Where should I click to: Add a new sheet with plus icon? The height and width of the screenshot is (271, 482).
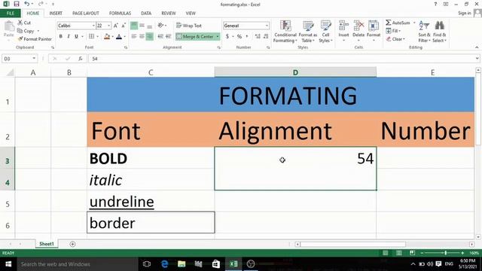click(x=72, y=244)
